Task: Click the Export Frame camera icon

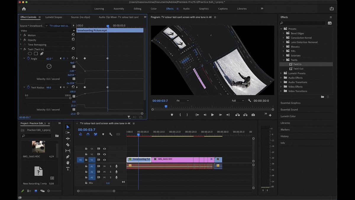Action: tap(253, 115)
